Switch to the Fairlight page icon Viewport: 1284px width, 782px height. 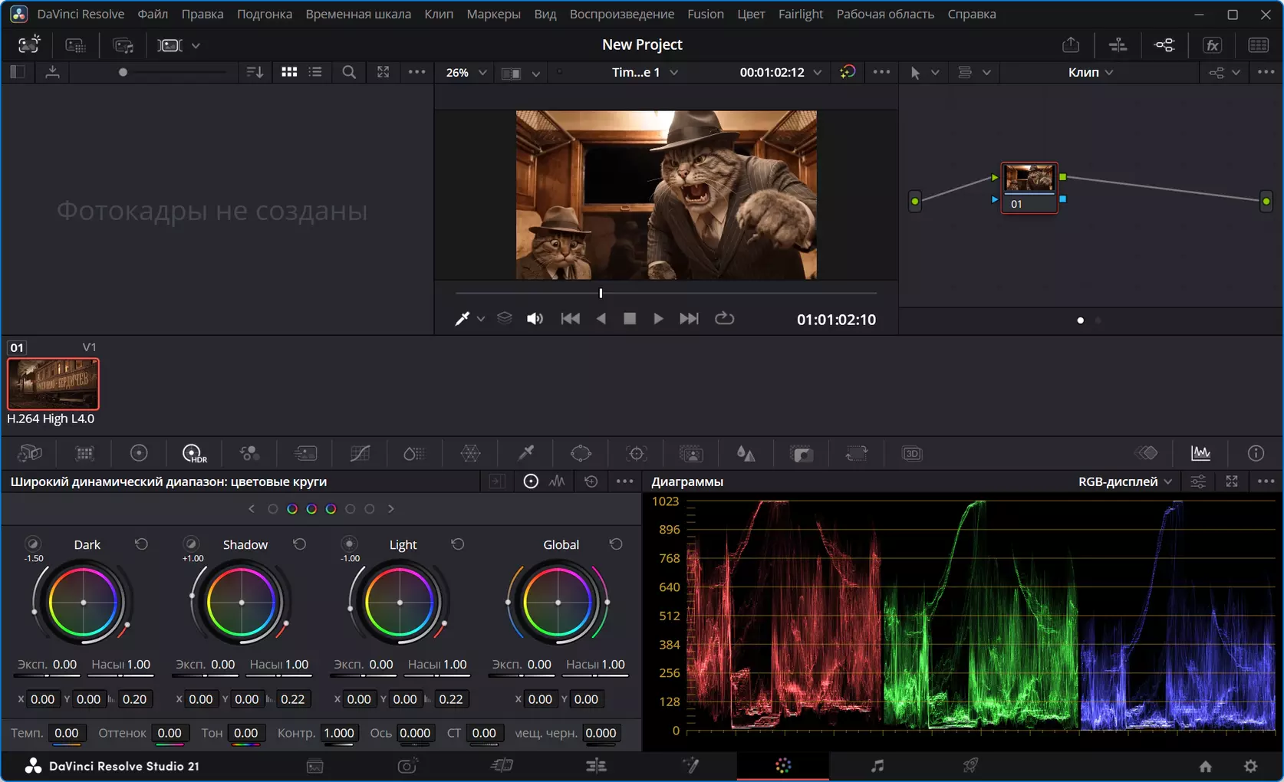[877, 765]
